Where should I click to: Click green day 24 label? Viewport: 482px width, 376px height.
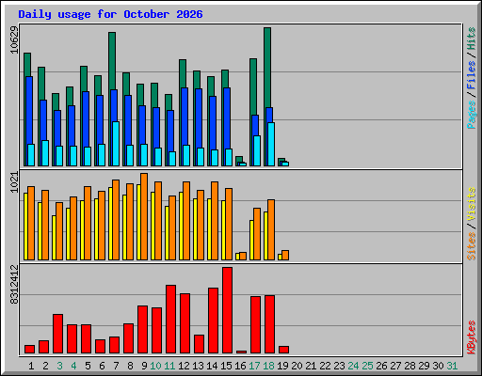(353, 366)
